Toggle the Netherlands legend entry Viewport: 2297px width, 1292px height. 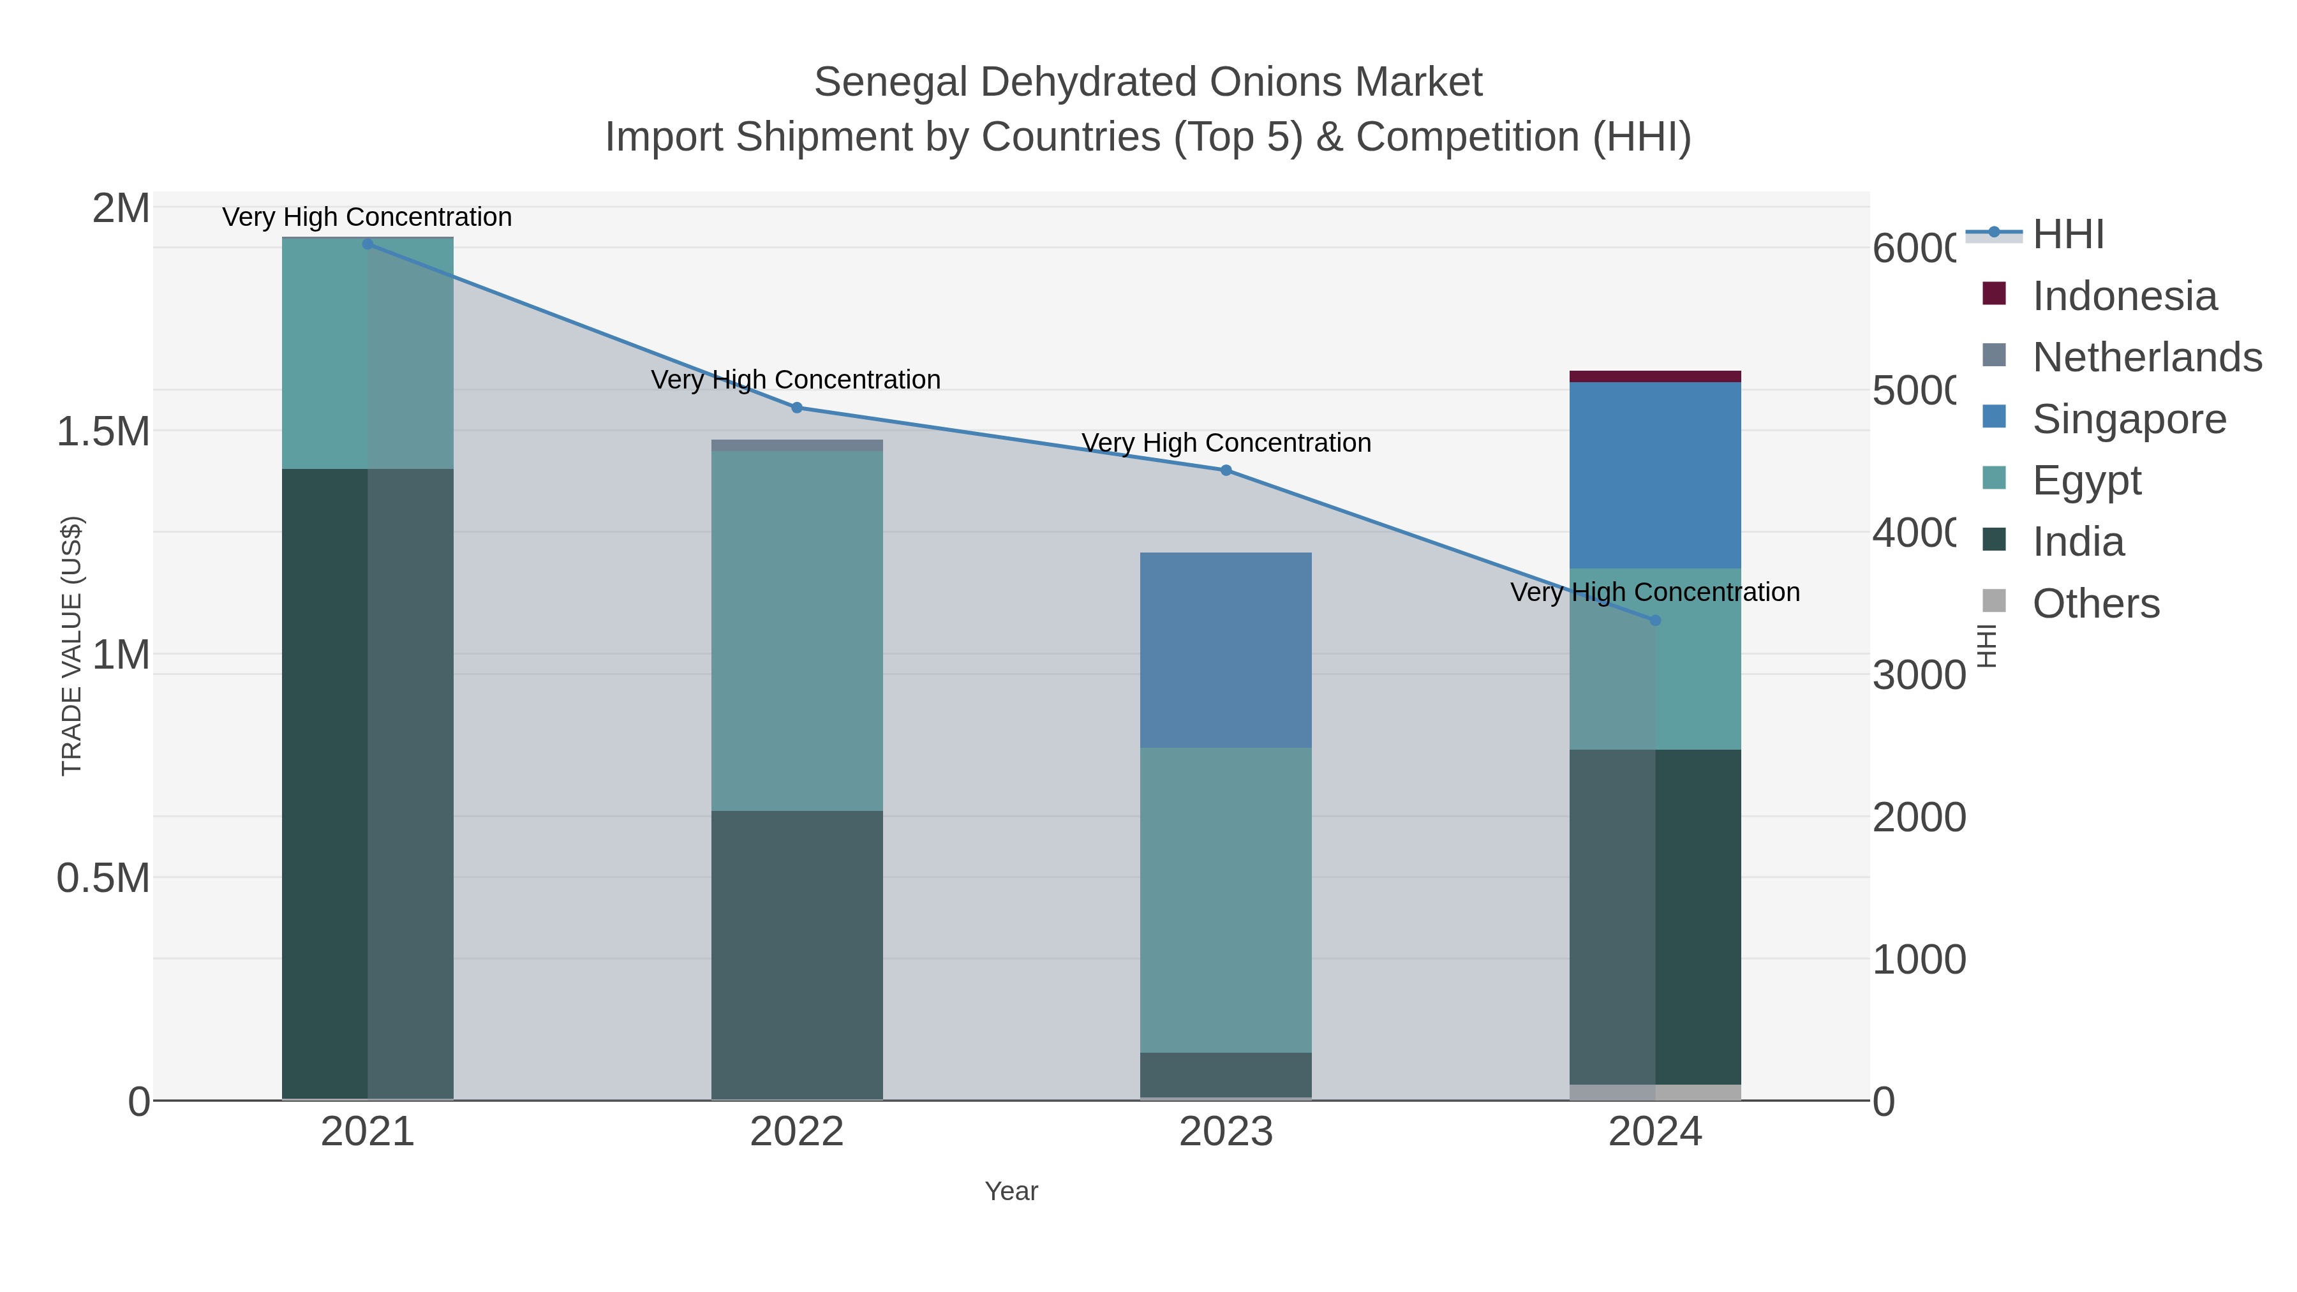2122,357
